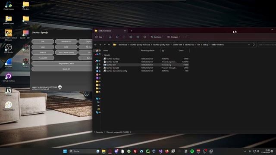Open the OBS Studio desktop icon

click(9, 49)
